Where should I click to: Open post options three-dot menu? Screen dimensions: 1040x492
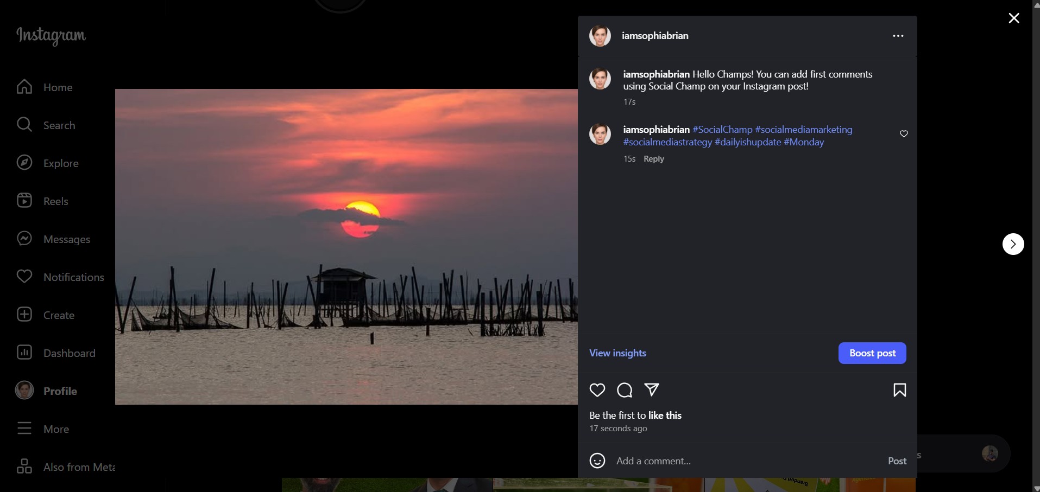point(898,36)
